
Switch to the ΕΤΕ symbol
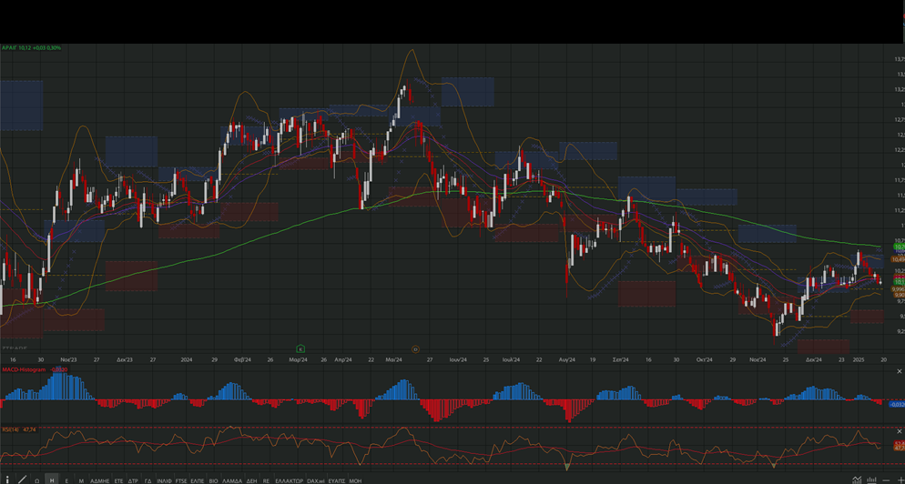[x=119, y=480]
